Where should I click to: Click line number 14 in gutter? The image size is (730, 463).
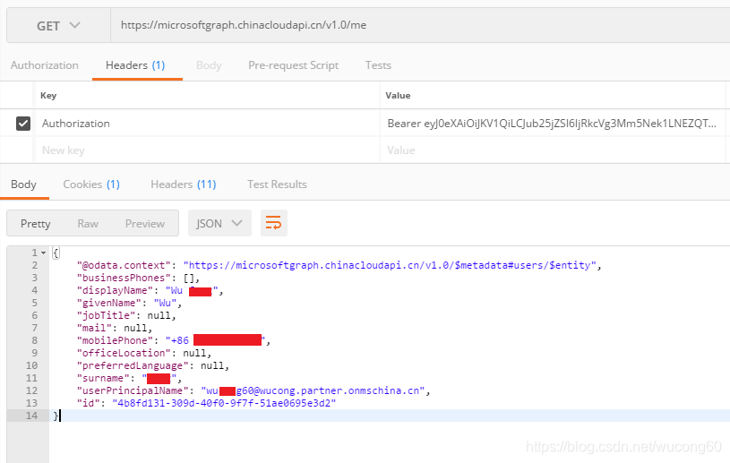pos(31,416)
